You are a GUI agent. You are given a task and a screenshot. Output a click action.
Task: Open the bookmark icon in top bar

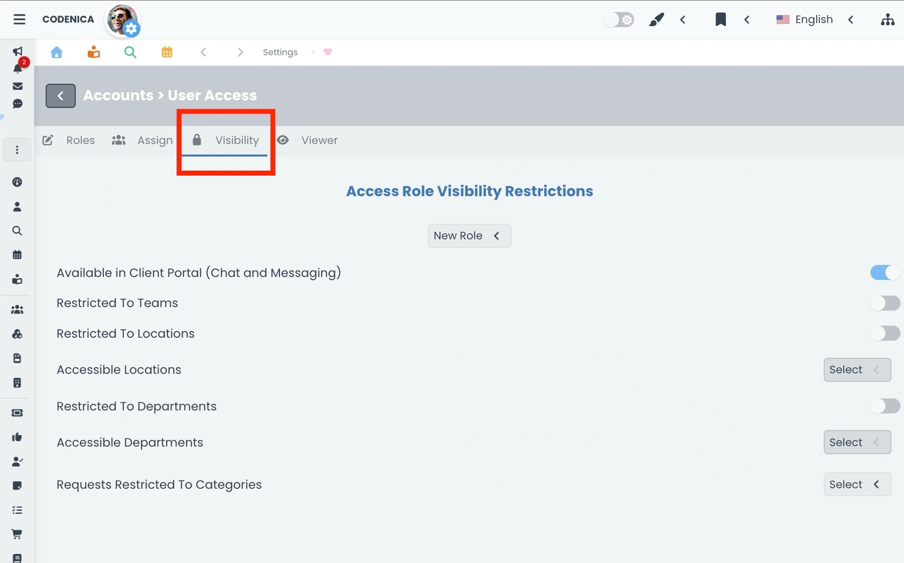click(x=720, y=20)
